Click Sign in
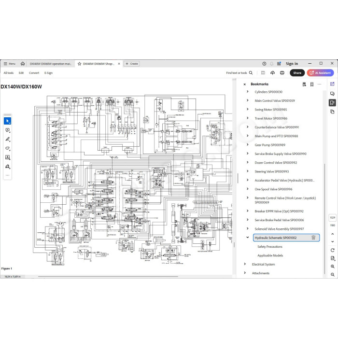 pos(292,64)
